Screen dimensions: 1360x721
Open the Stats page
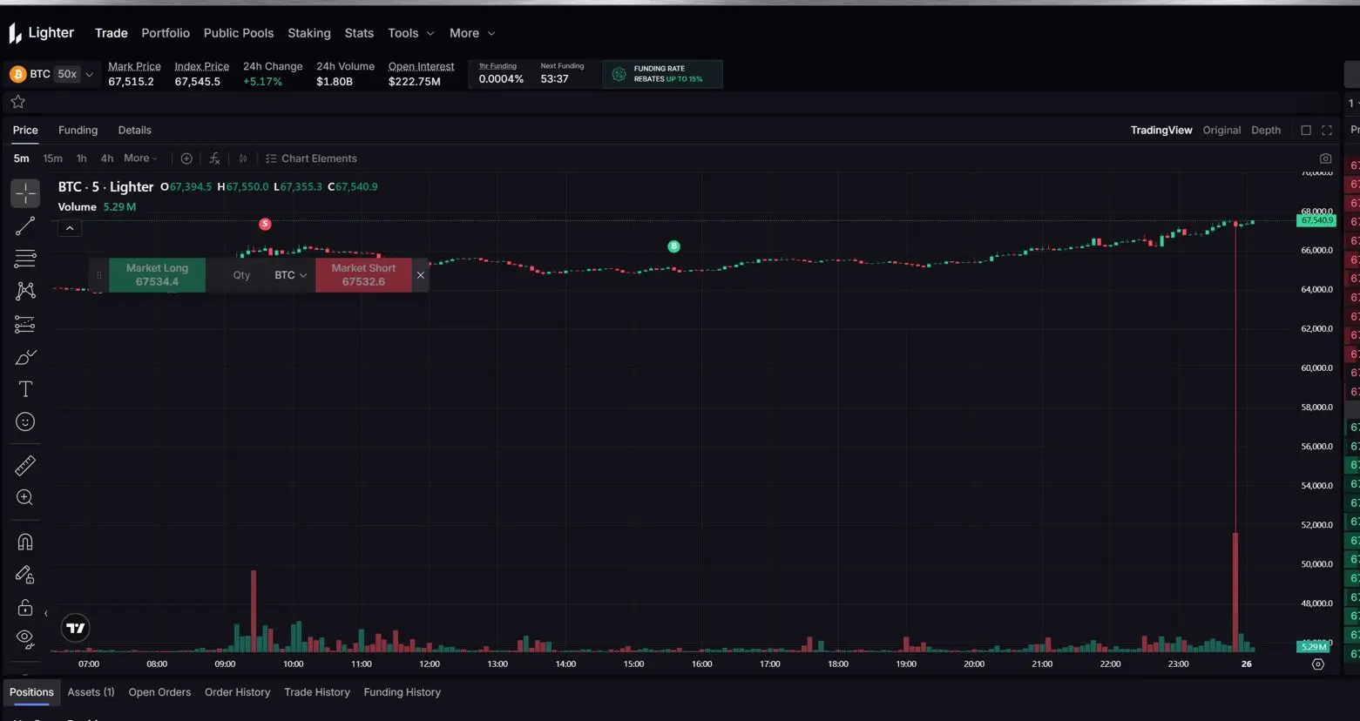359,33
